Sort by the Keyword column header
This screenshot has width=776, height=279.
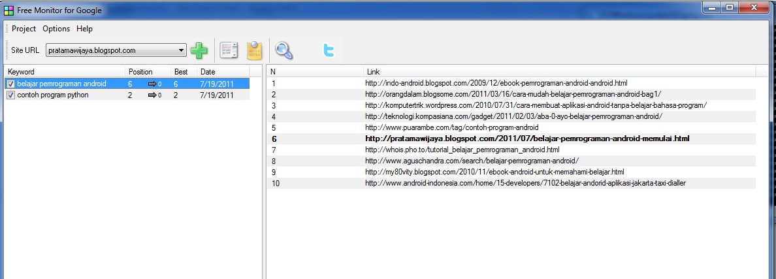coord(64,72)
